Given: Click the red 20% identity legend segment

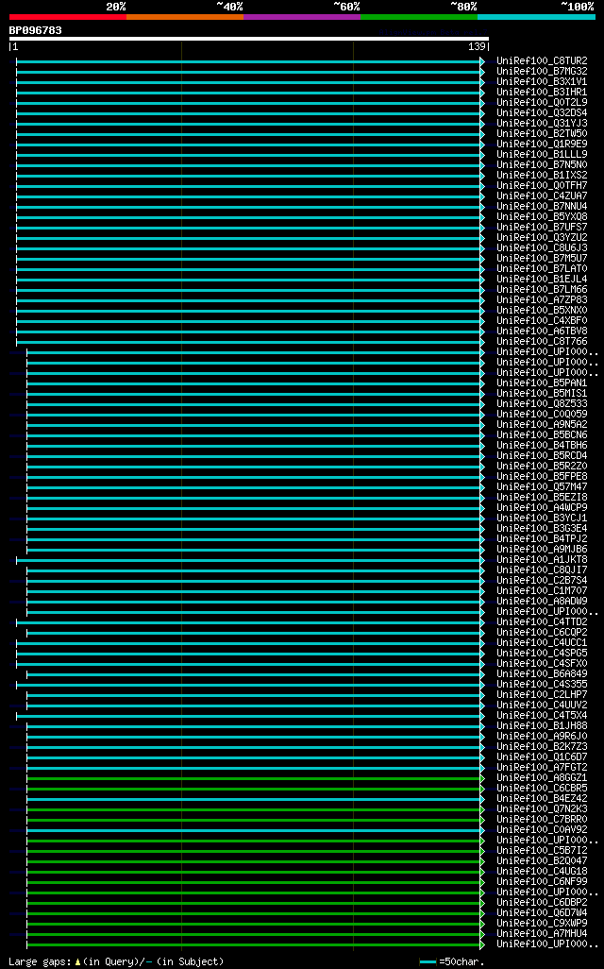Looking at the screenshot, I should click(68, 17).
